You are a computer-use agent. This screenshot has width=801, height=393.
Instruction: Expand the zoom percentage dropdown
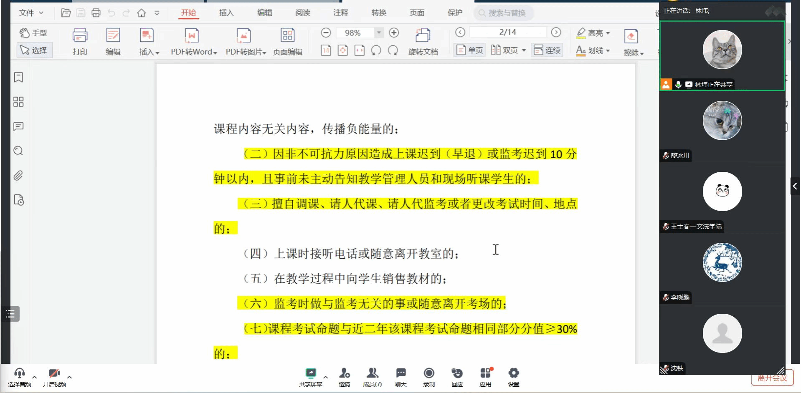(x=379, y=33)
